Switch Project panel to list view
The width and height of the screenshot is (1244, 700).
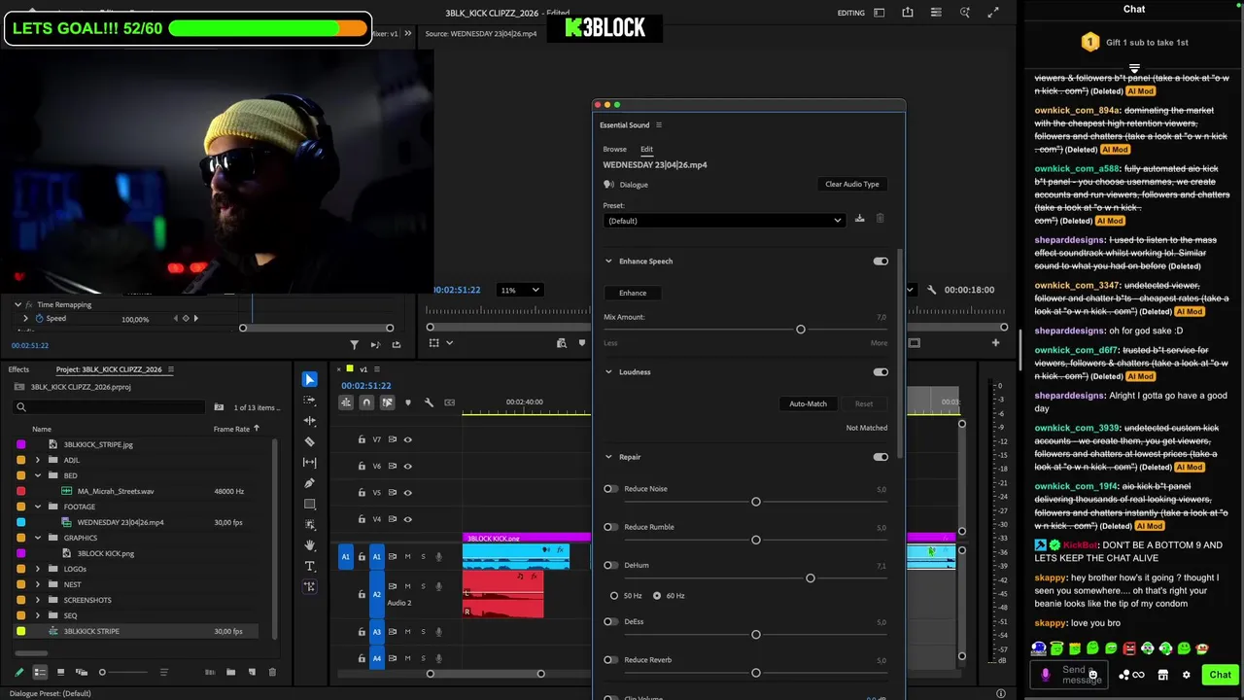40,672
